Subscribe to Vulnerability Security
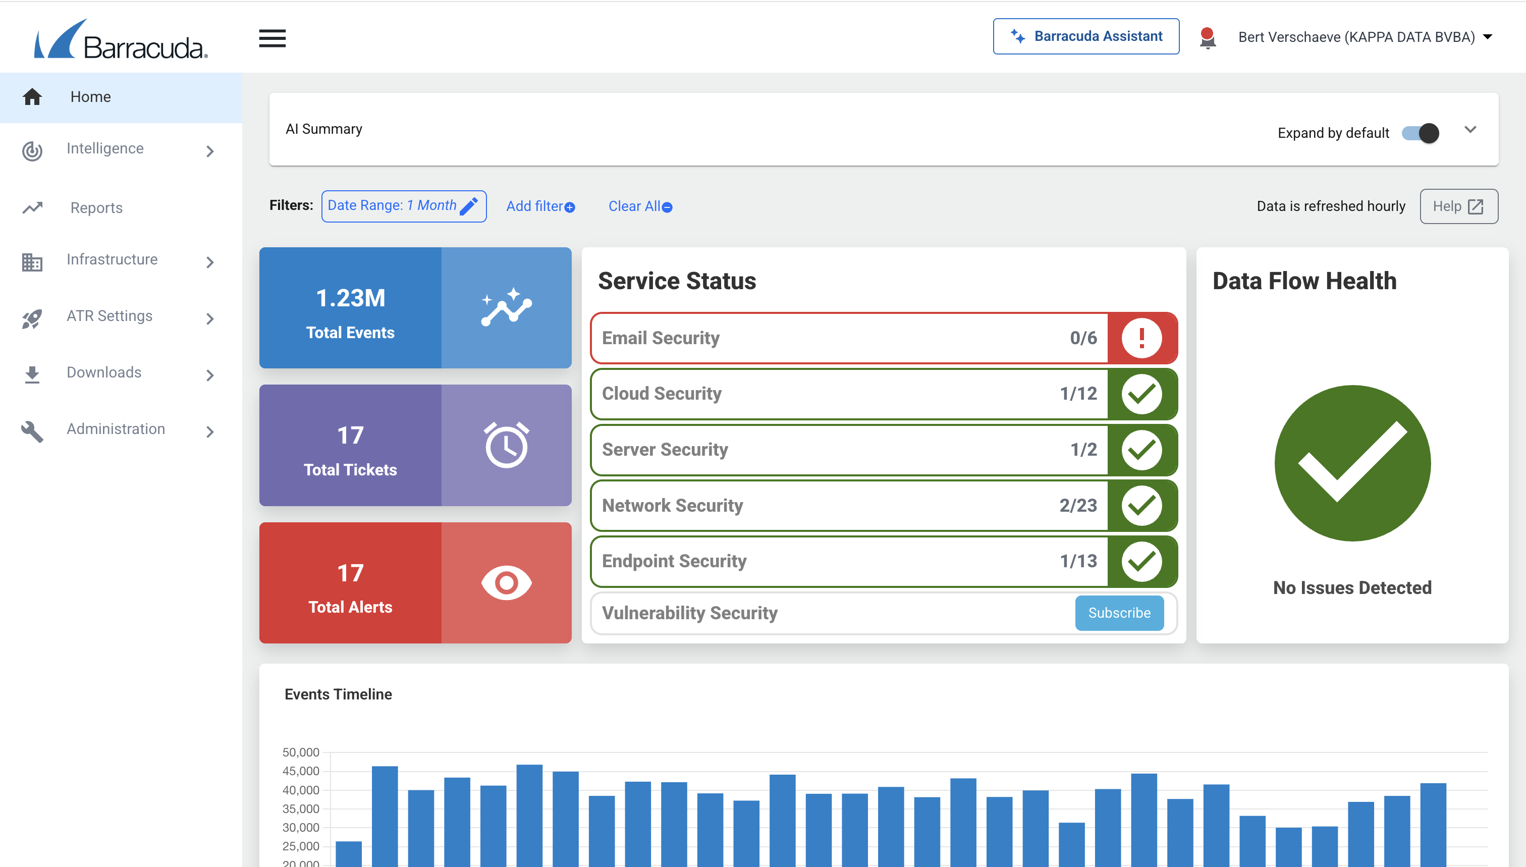This screenshot has width=1526, height=867. coord(1119,613)
